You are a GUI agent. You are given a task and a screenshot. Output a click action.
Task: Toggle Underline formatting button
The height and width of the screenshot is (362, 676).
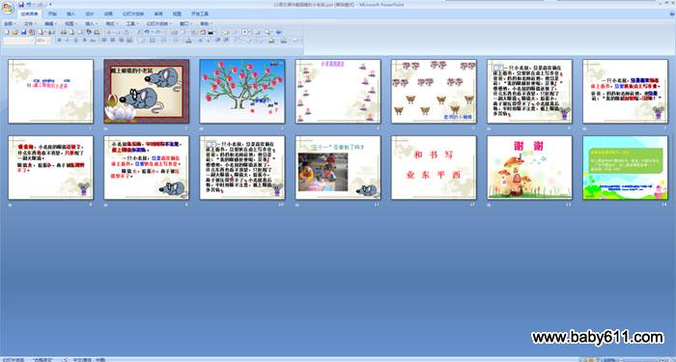pyautogui.click(x=76, y=41)
